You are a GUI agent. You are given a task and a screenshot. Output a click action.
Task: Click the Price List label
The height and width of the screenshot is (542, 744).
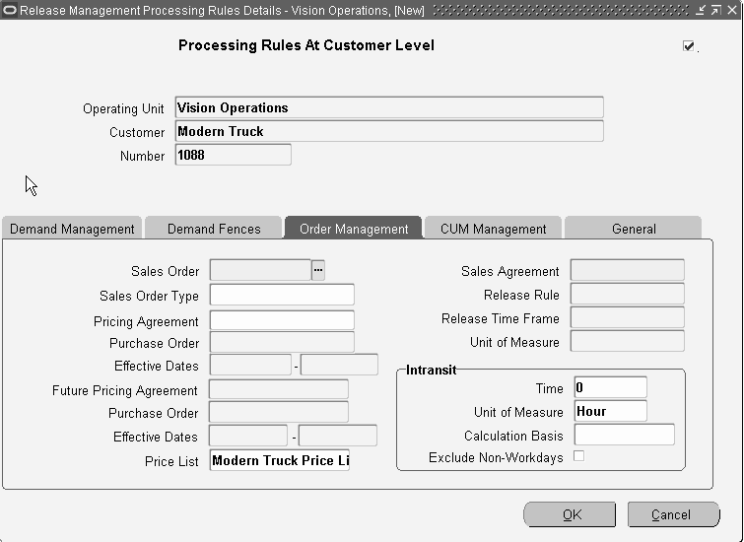click(x=171, y=461)
